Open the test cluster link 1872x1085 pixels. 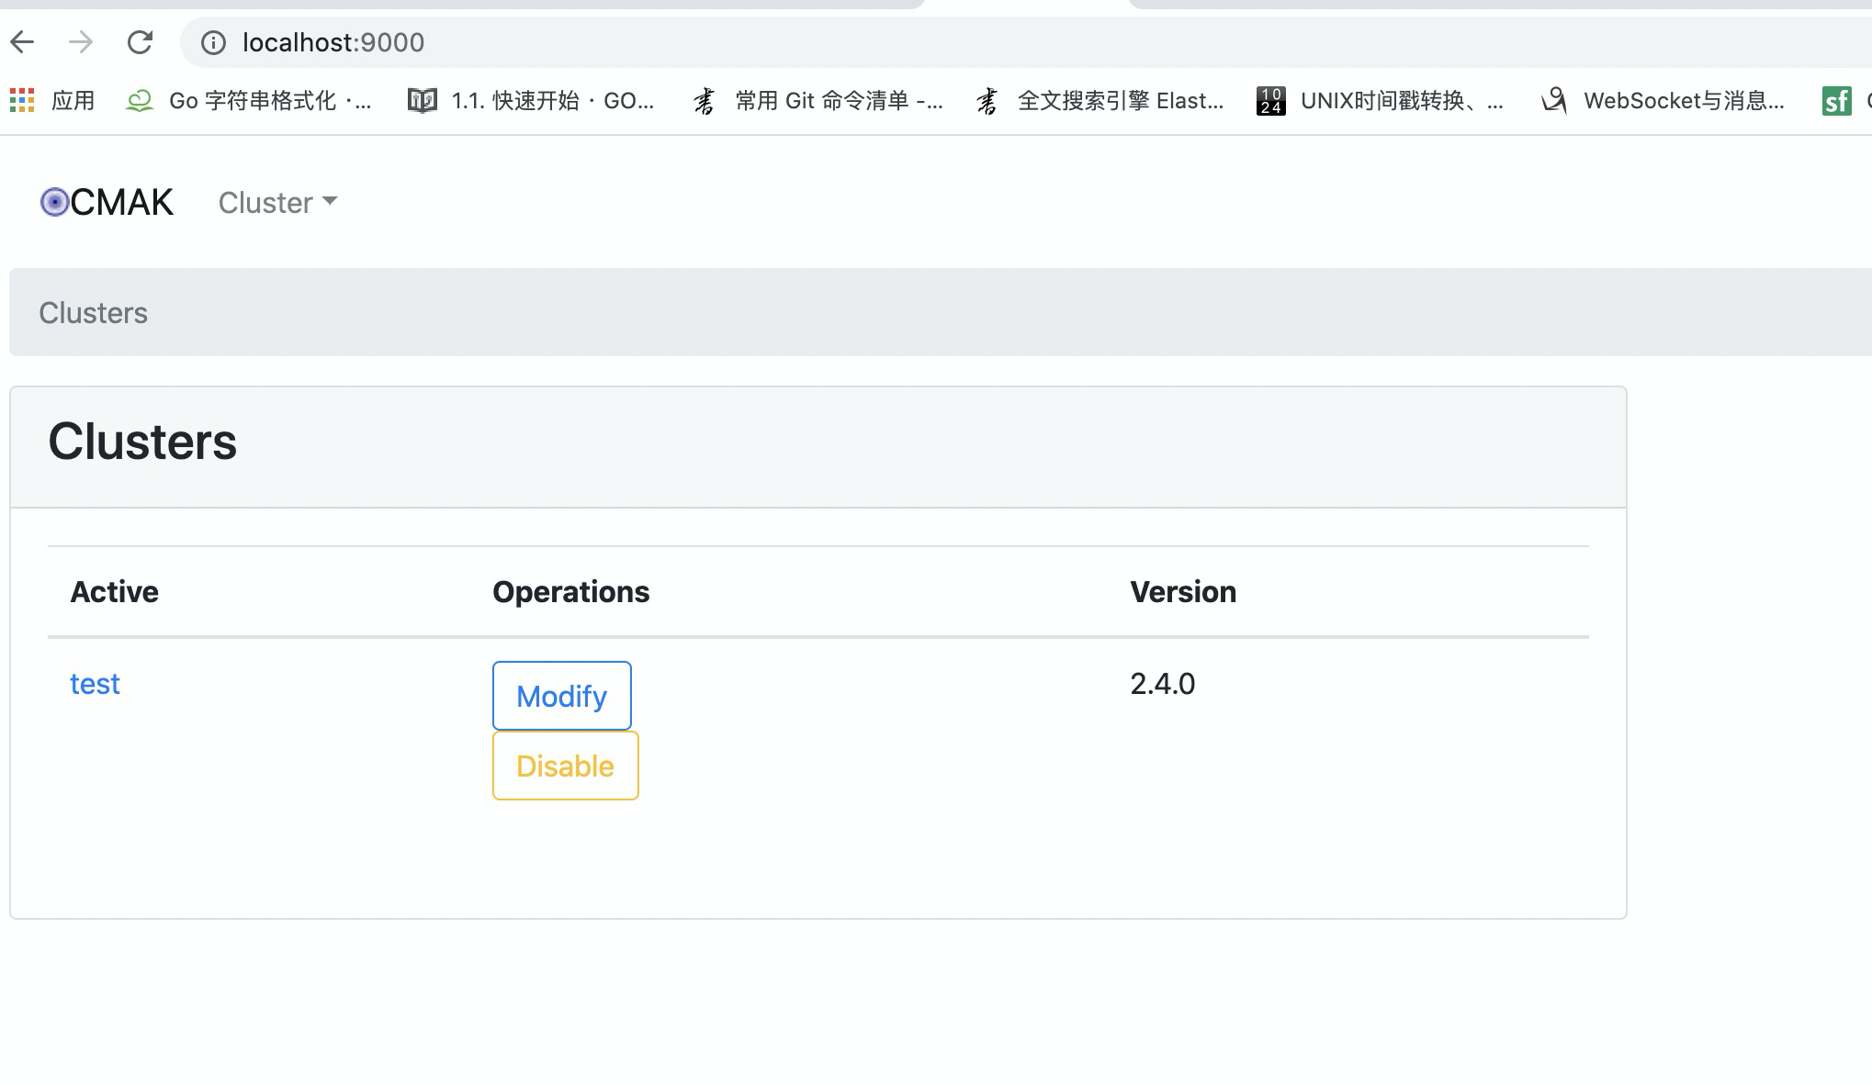tap(95, 683)
